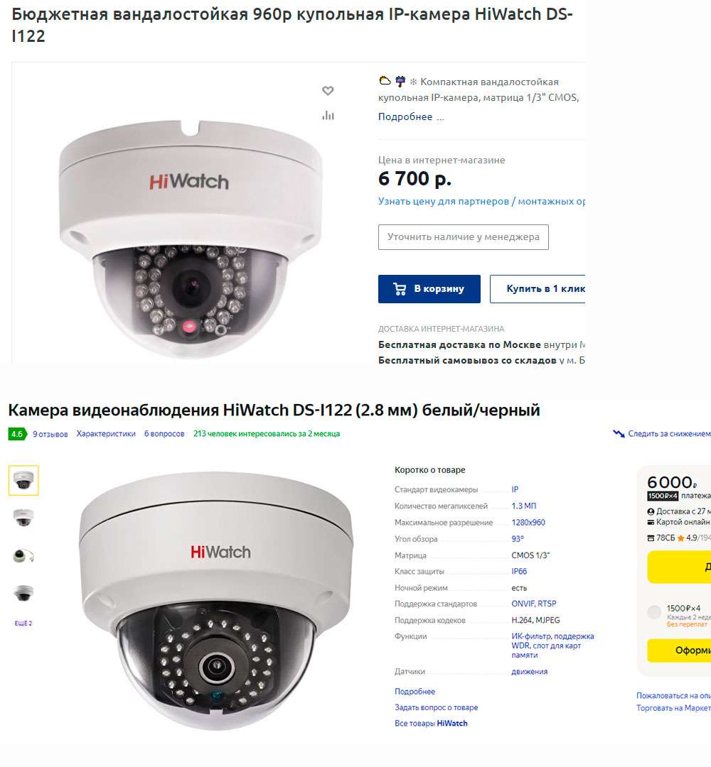Click the price-drop tracking arrow icon
The width and height of the screenshot is (711, 767).
click(619, 433)
